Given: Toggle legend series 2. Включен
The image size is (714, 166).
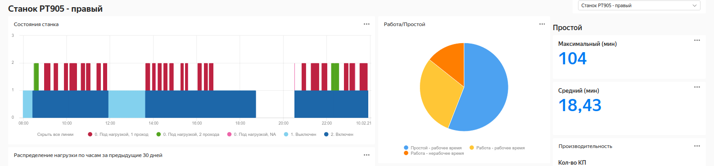Looking at the screenshot, I should point(339,135).
